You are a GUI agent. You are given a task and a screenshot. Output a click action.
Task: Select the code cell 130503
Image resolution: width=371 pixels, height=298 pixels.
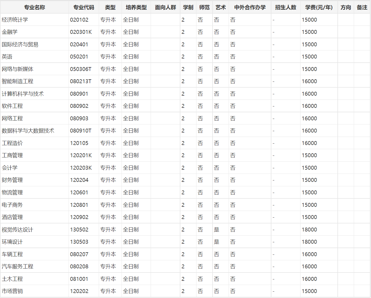pos(79,242)
